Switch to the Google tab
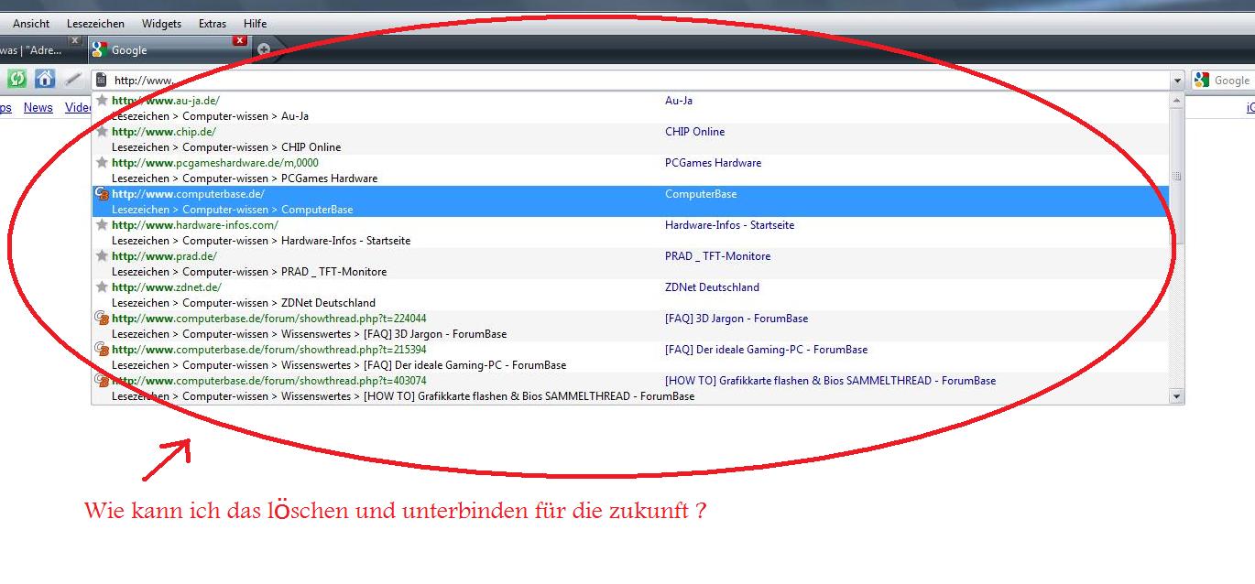Viewport: 1255px width, 584px height. tap(169, 50)
